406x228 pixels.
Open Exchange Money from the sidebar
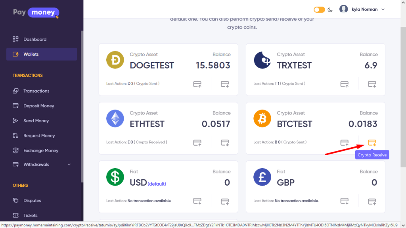[40, 150]
